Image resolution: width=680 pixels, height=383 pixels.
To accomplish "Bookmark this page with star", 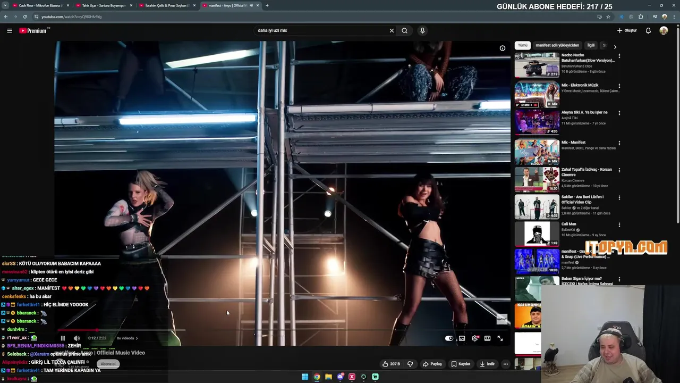I will pos(608,16).
